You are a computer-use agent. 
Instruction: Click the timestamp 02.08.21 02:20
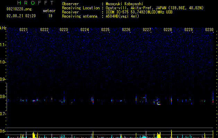pyautogui.click(x=21, y=16)
